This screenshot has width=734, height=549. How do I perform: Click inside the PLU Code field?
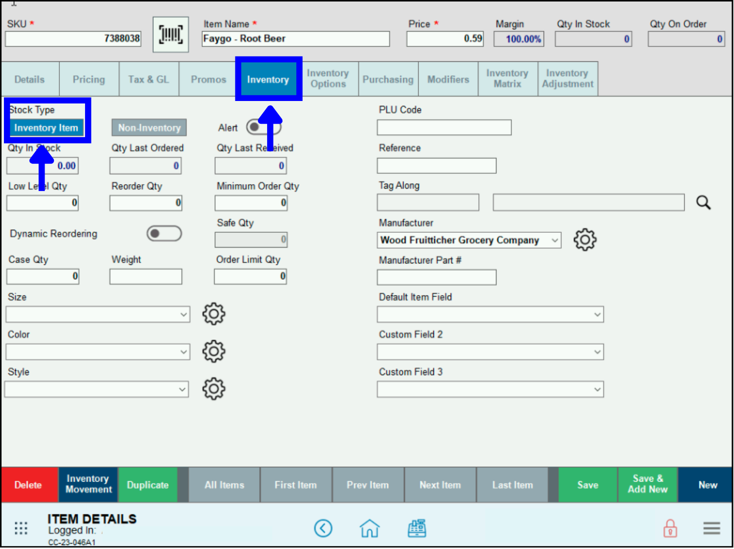pos(443,127)
